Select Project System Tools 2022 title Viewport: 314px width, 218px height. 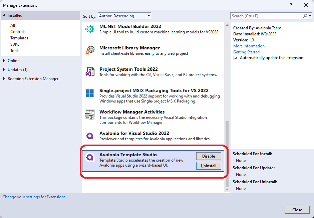pyautogui.click(x=128, y=69)
